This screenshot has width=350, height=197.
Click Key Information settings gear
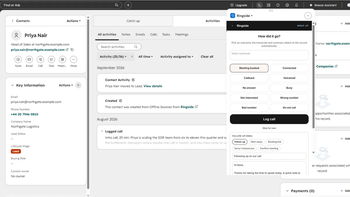78,85
